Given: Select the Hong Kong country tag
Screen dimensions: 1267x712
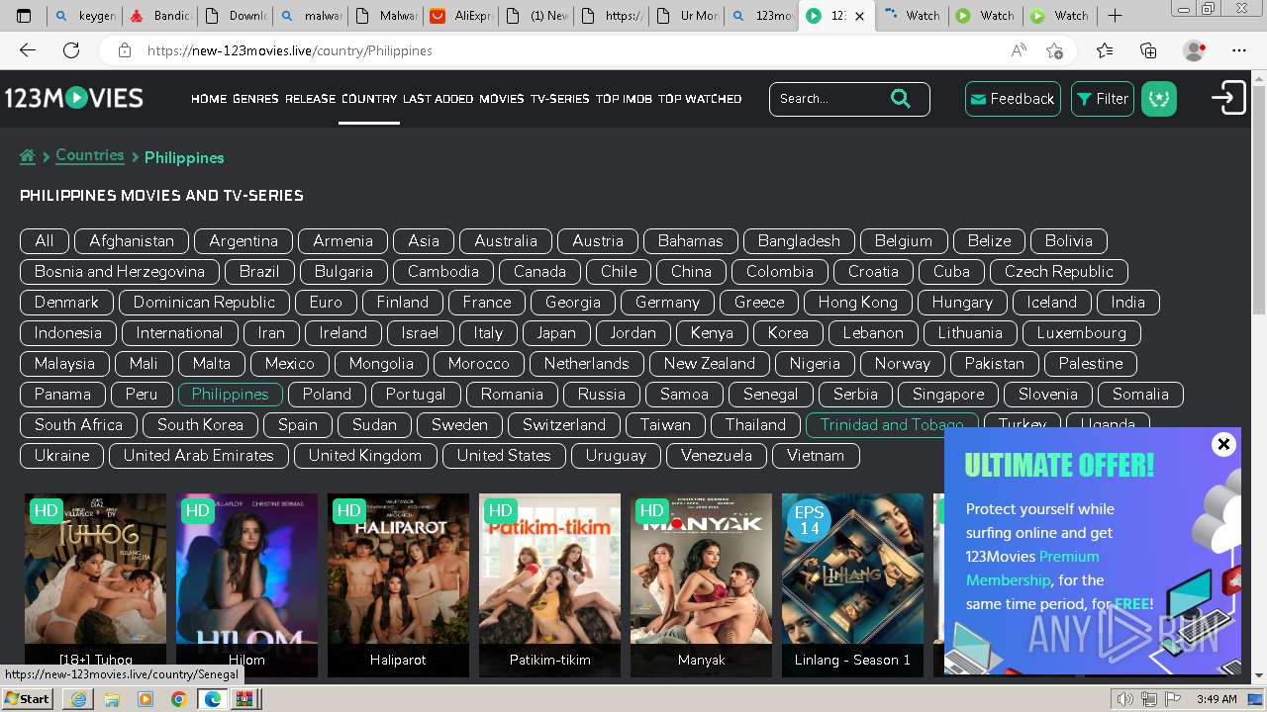Looking at the screenshot, I should coord(858,303).
